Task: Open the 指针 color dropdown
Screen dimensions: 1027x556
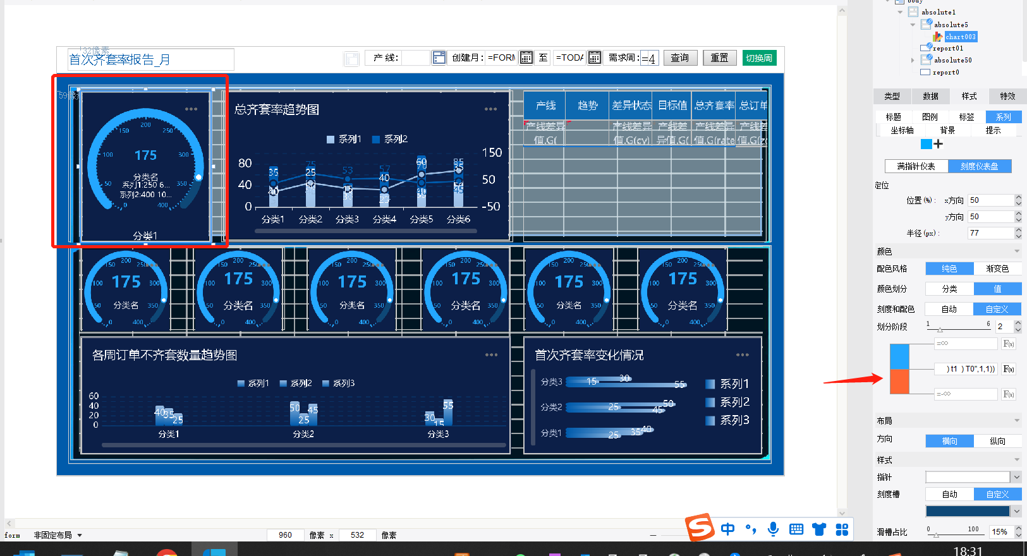Action: (1016, 477)
